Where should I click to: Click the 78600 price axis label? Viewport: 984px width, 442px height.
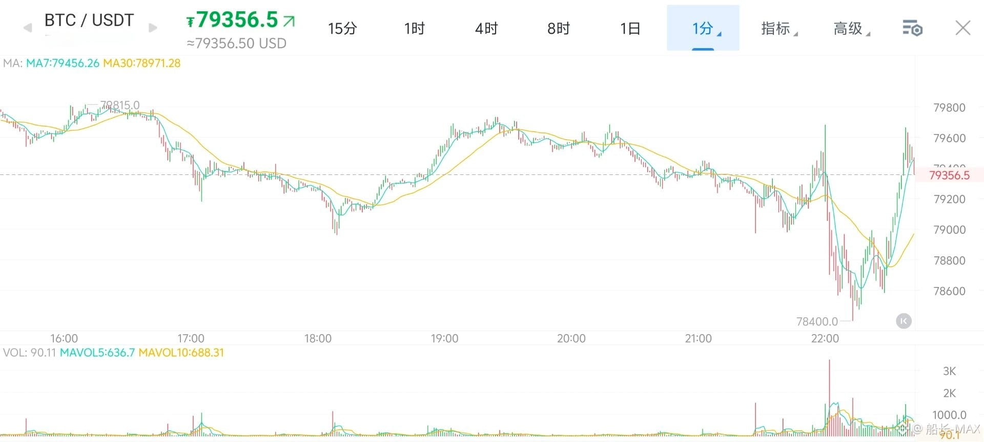coord(949,291)
